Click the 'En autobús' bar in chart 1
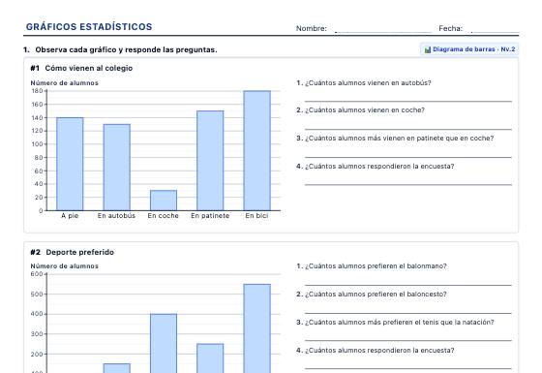The image size is (542, 373). [117, 167]
